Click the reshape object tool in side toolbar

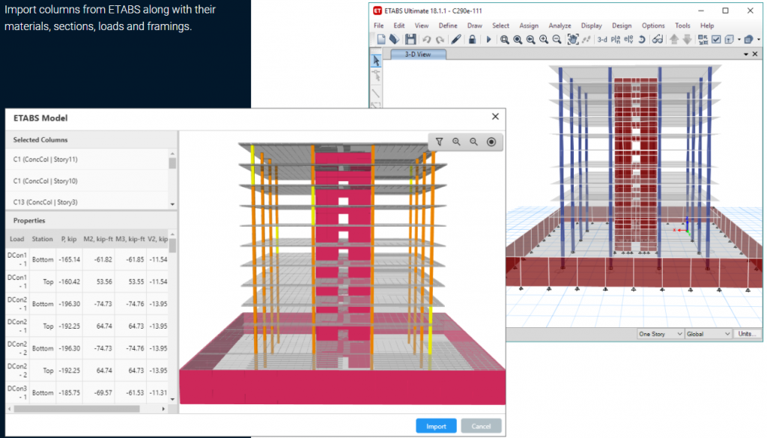point(376,76)
